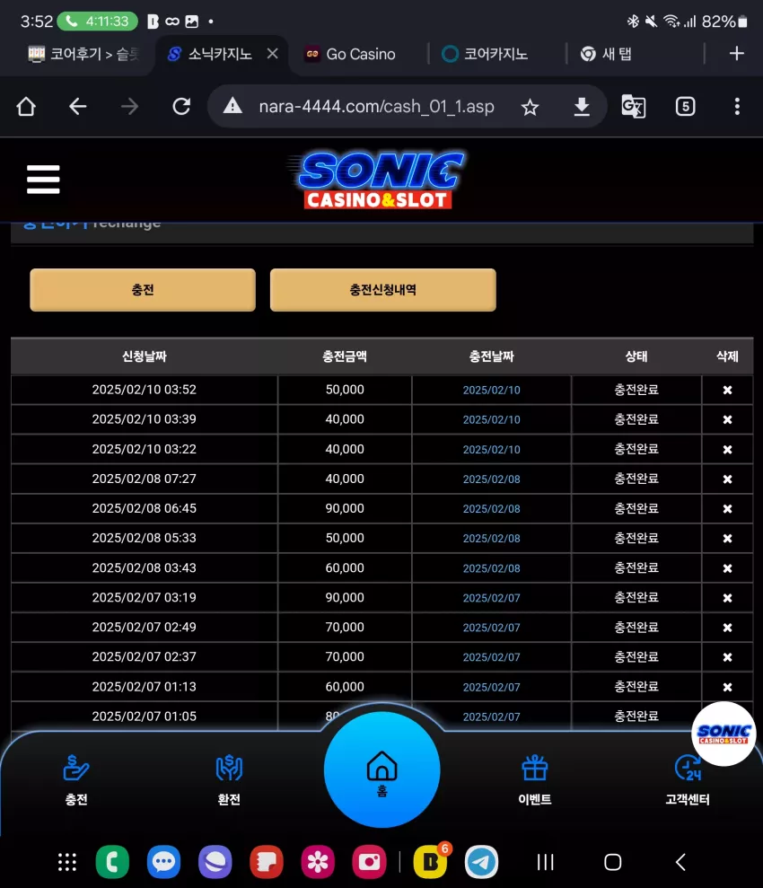This screenshot has width=763, height=888.
Task: Open 환전 in bottom navigation
Action: coord(229,780)
